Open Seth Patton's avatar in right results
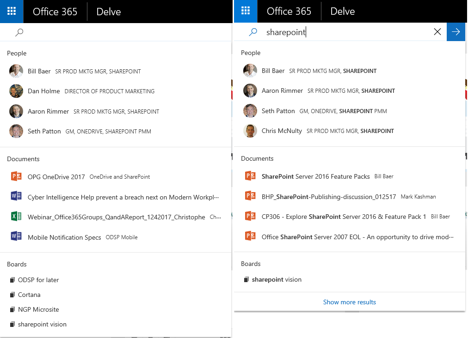This screenshot has width=468, height=338. click(x=250, y=111)
